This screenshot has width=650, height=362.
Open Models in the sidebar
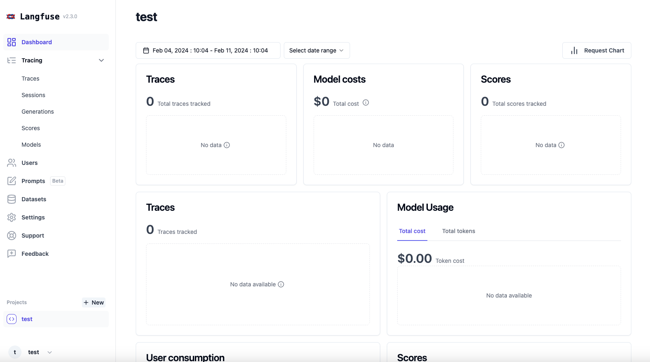pyautogui.click(x=31, y=145)
